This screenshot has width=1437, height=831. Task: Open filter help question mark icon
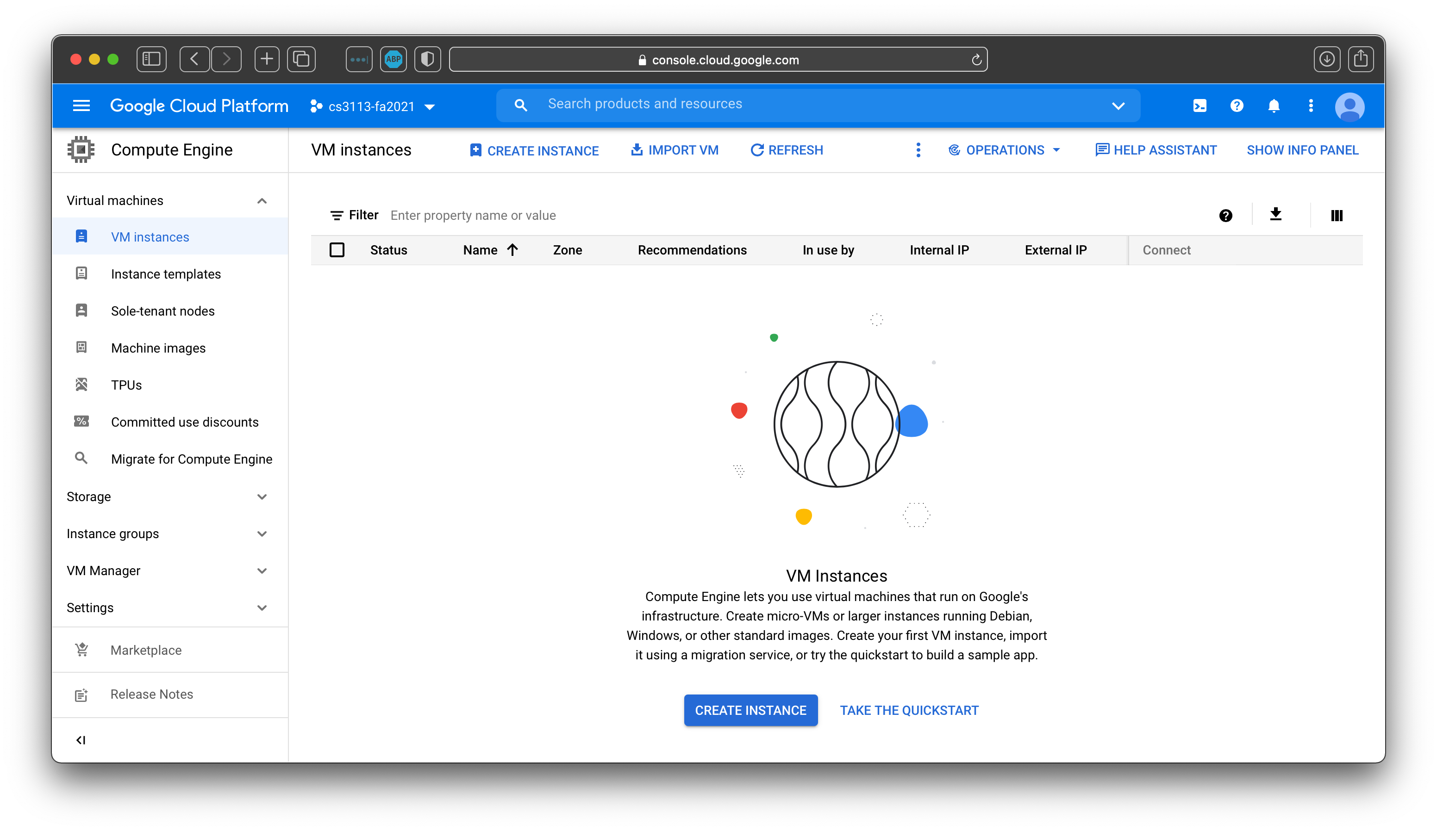[1225, 216]
